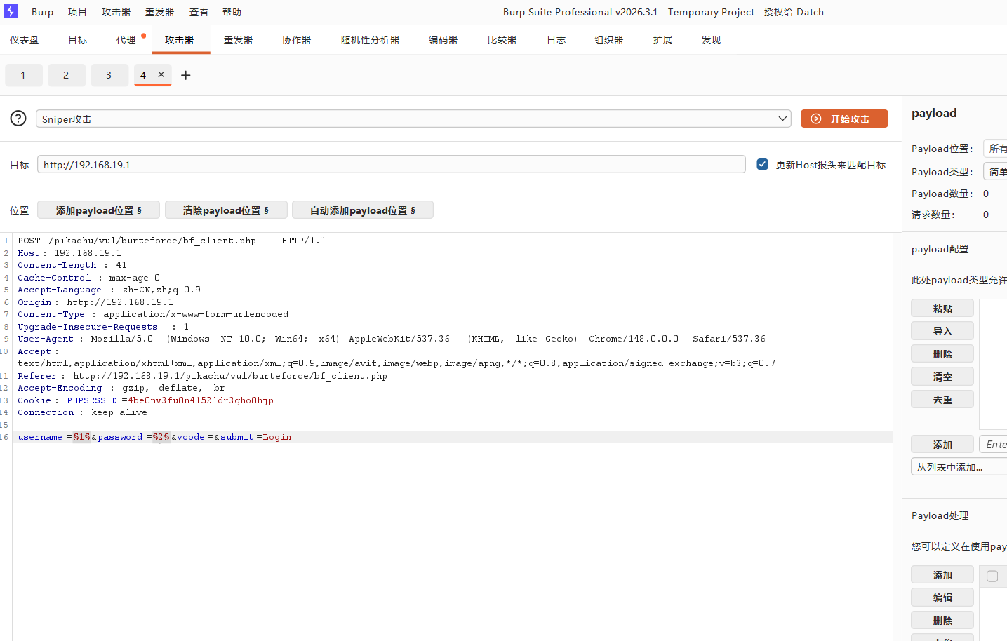Click 删除 button under Payload处理
This screenshot has height=641, width=1007.
click(942, 621)
